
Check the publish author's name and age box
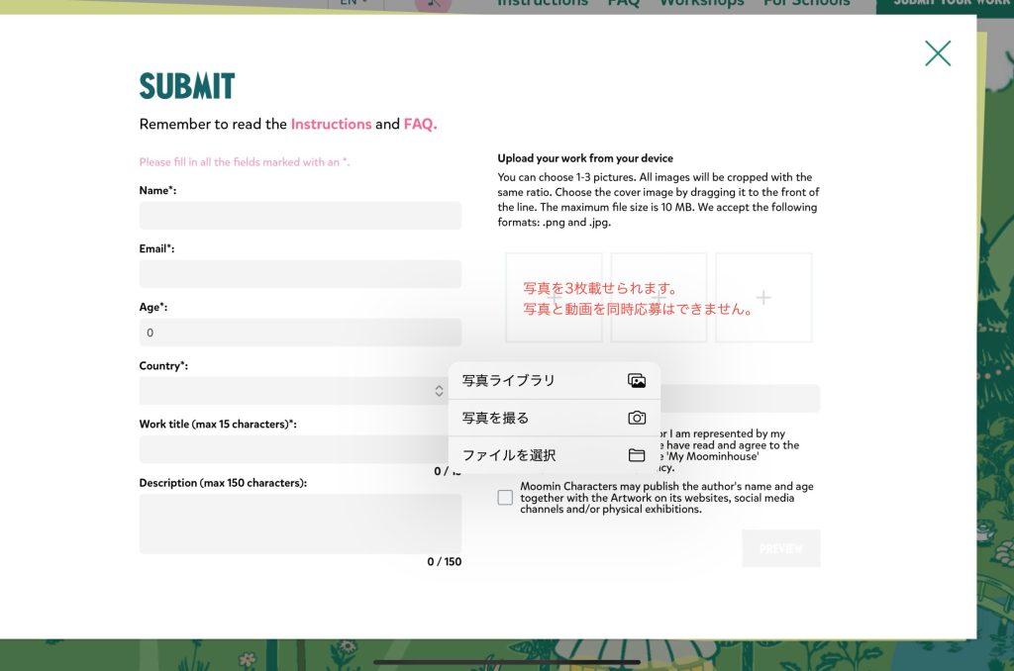coord(505,498)
